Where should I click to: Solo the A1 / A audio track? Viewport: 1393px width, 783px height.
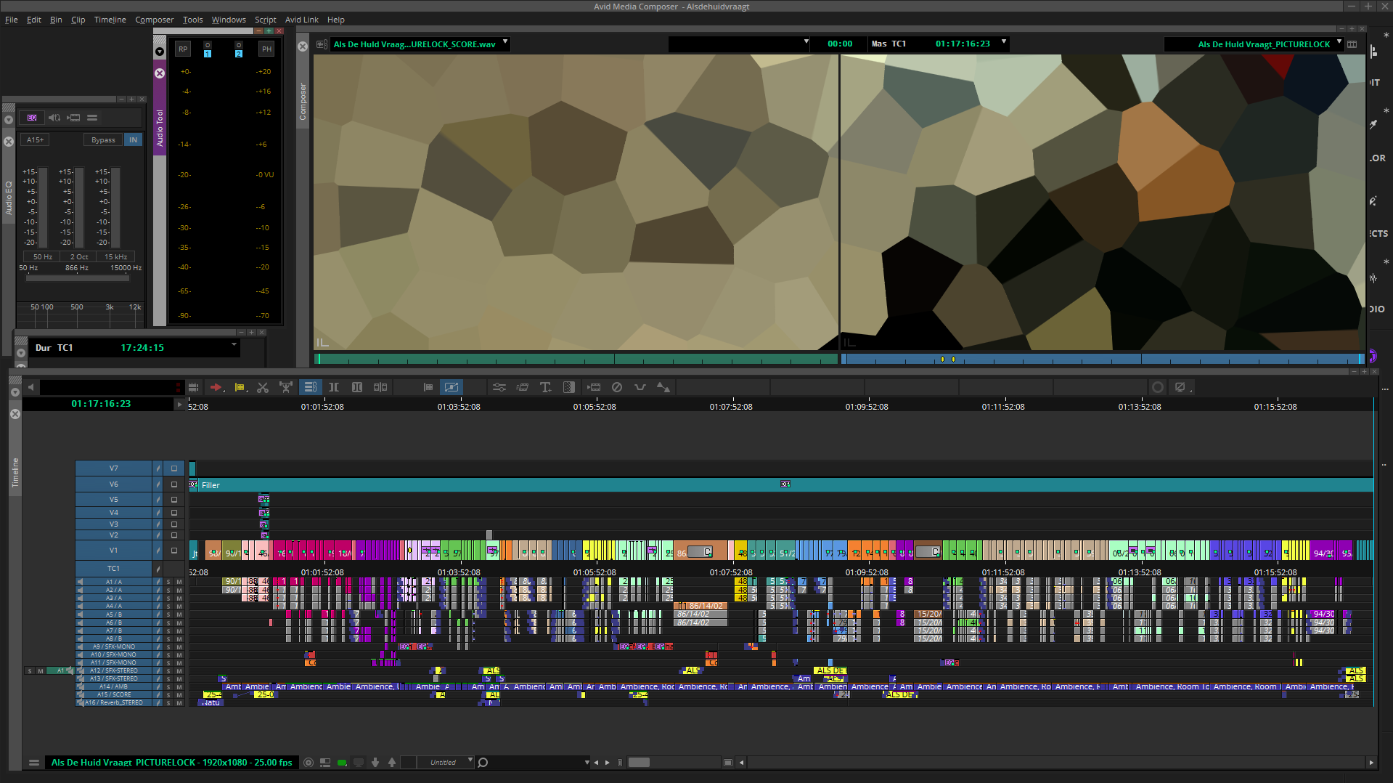tap(168, 583)
